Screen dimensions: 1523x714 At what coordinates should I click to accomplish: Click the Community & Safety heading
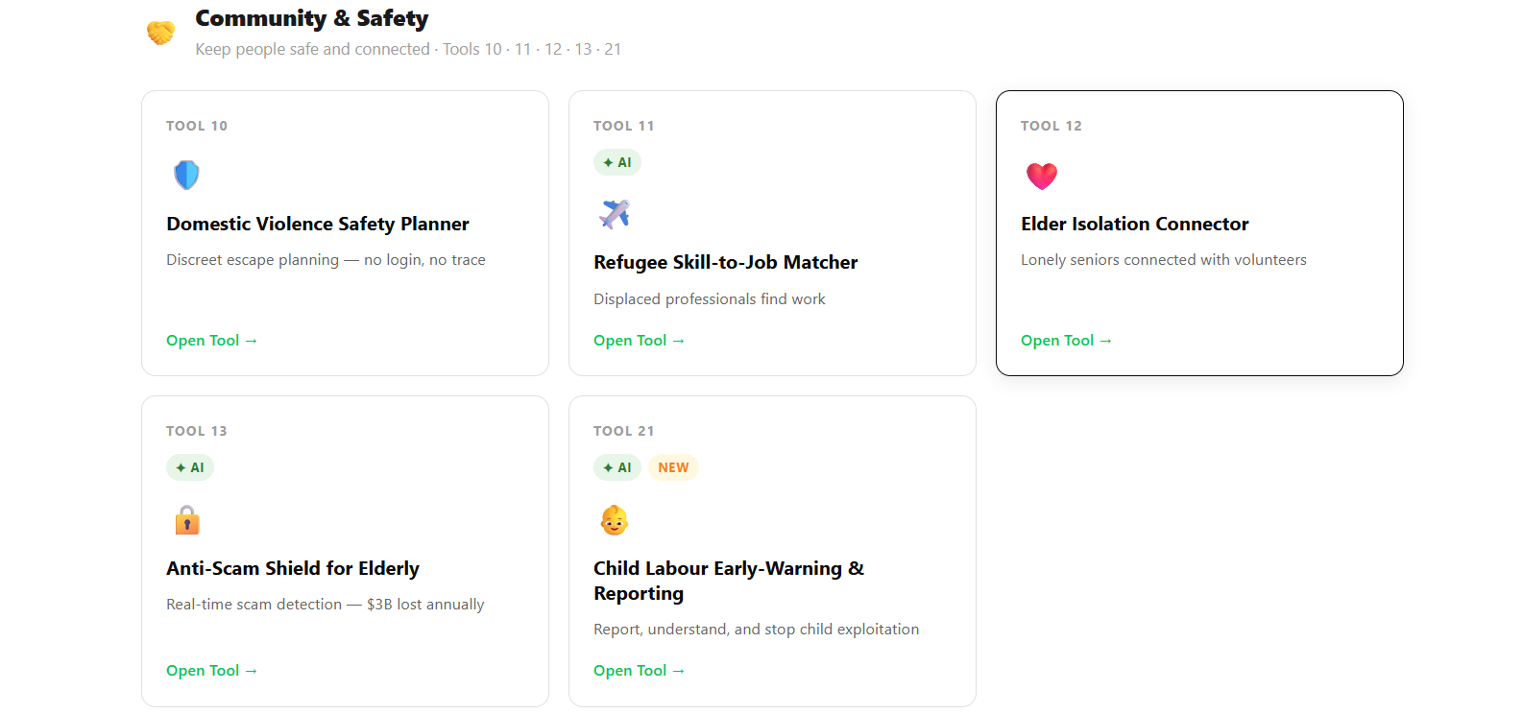point(311,18)
